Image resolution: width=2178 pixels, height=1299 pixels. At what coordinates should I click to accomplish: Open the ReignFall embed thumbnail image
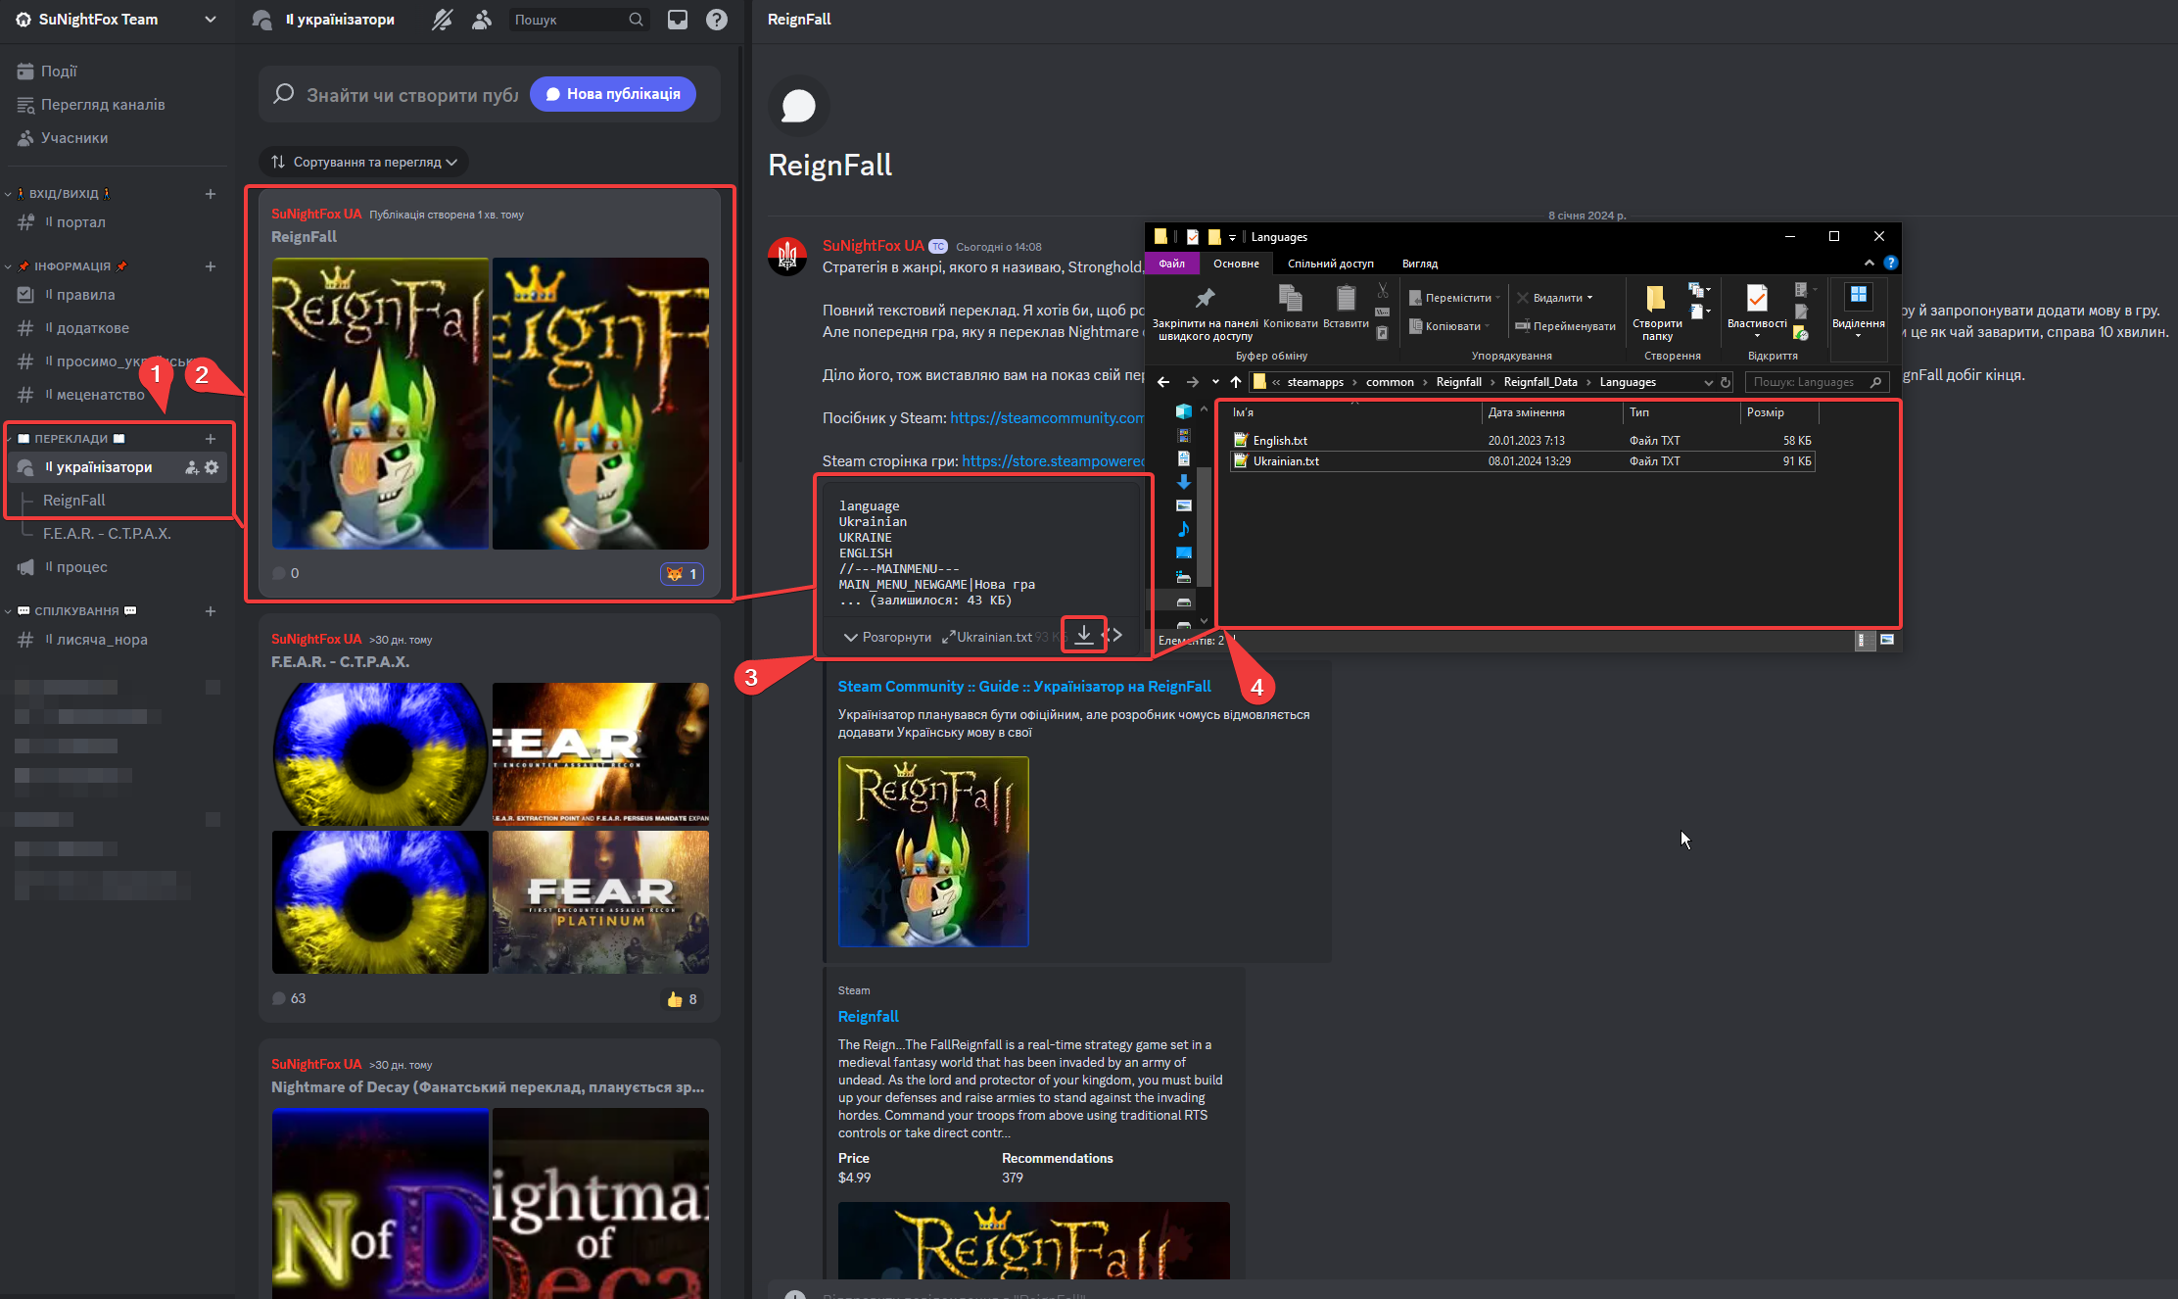tap(933, 851)
